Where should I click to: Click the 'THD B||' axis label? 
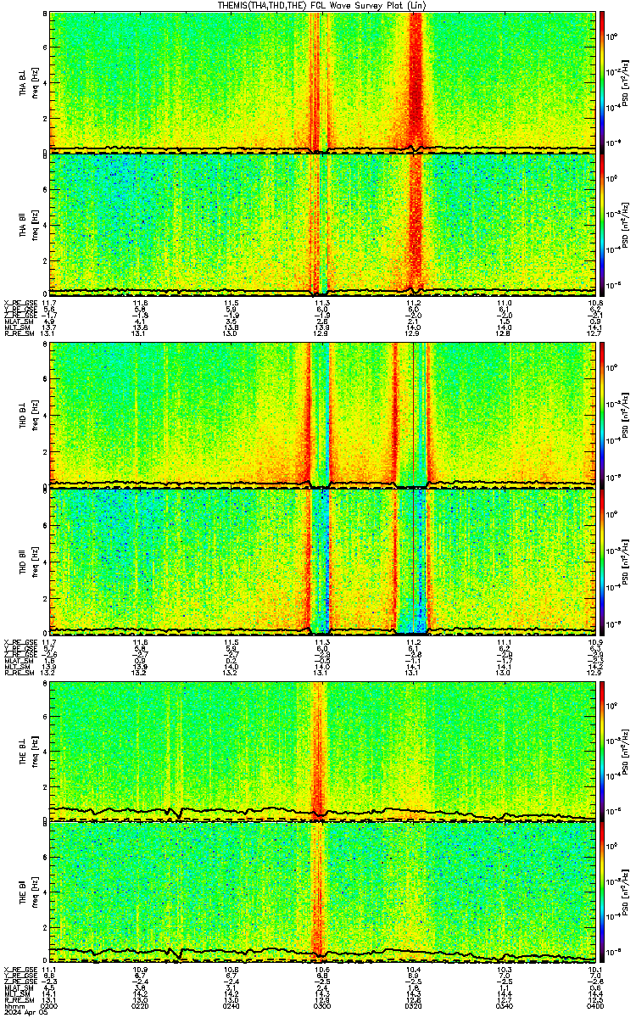point(23,562)
